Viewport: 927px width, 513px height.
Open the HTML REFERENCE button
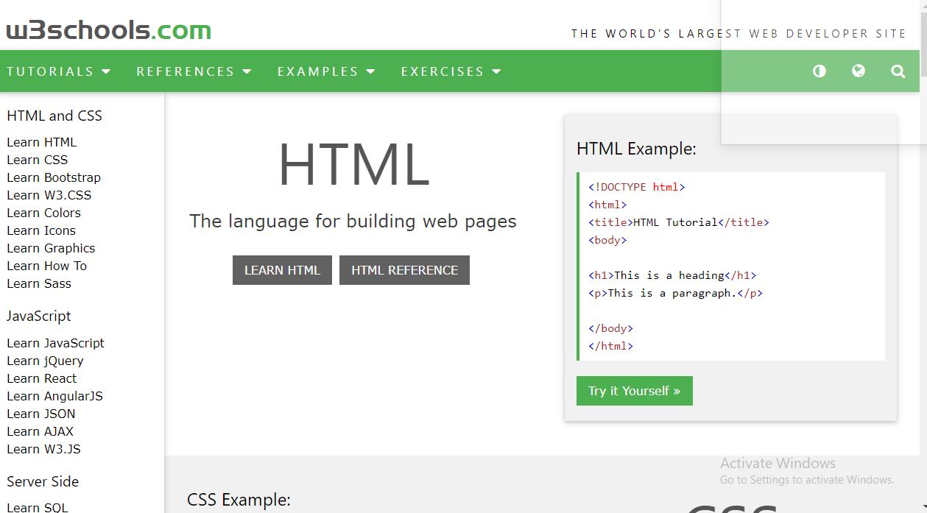(404, 270)
